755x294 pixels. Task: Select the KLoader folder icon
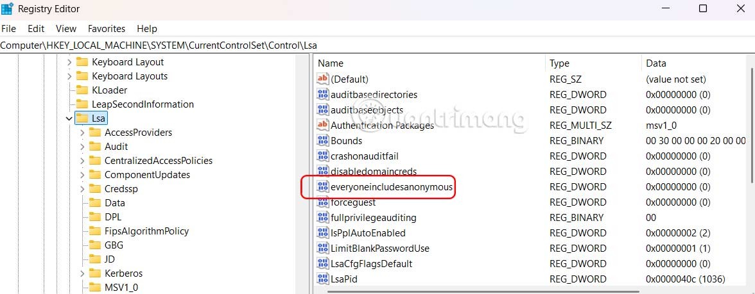point(82,90)
